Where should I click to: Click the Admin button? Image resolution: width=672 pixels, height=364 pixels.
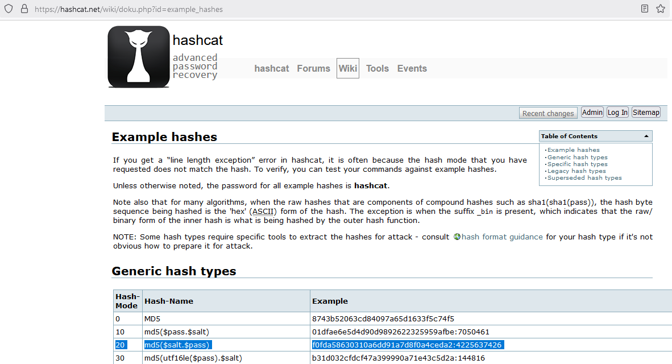592,113
